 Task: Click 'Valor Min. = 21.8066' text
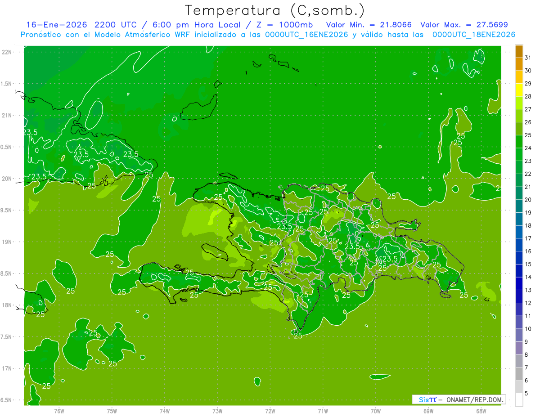tap(369, 25)
